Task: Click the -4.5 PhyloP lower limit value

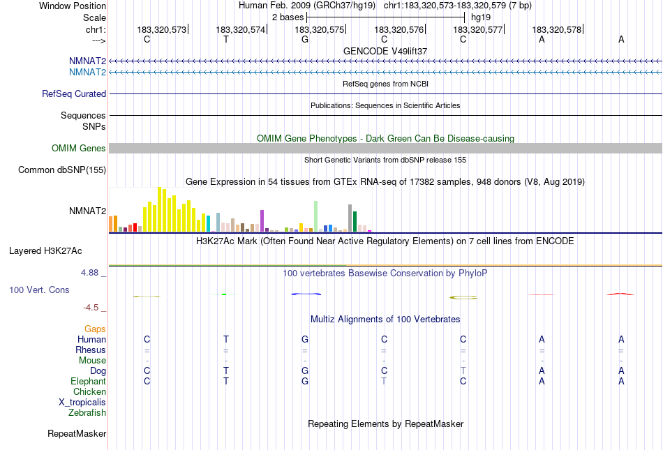Action: click(91, 308)
